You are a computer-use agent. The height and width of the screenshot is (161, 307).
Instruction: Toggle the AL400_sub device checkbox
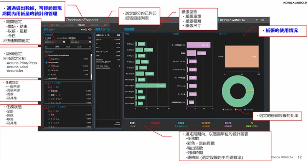pos(49,66)
